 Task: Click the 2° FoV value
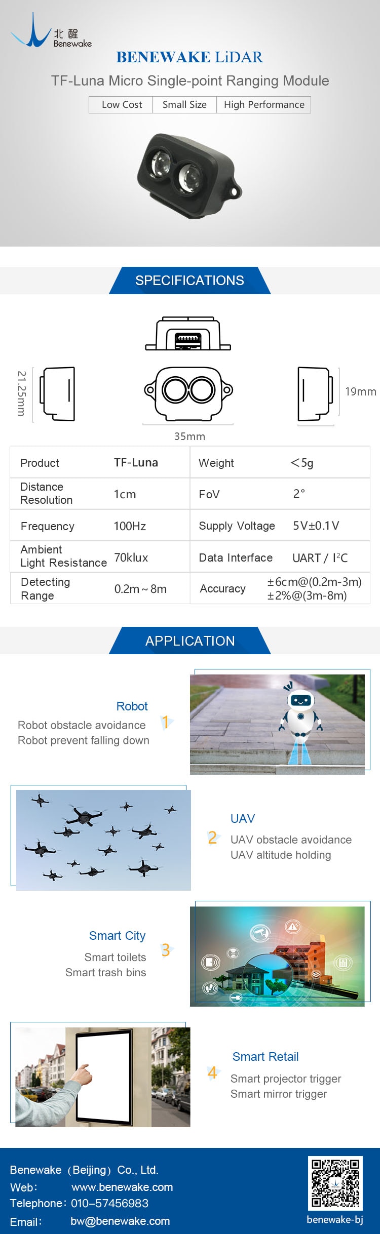(x=299, y=494)
